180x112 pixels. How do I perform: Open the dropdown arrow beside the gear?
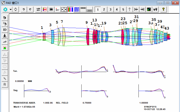click(10, 9)
